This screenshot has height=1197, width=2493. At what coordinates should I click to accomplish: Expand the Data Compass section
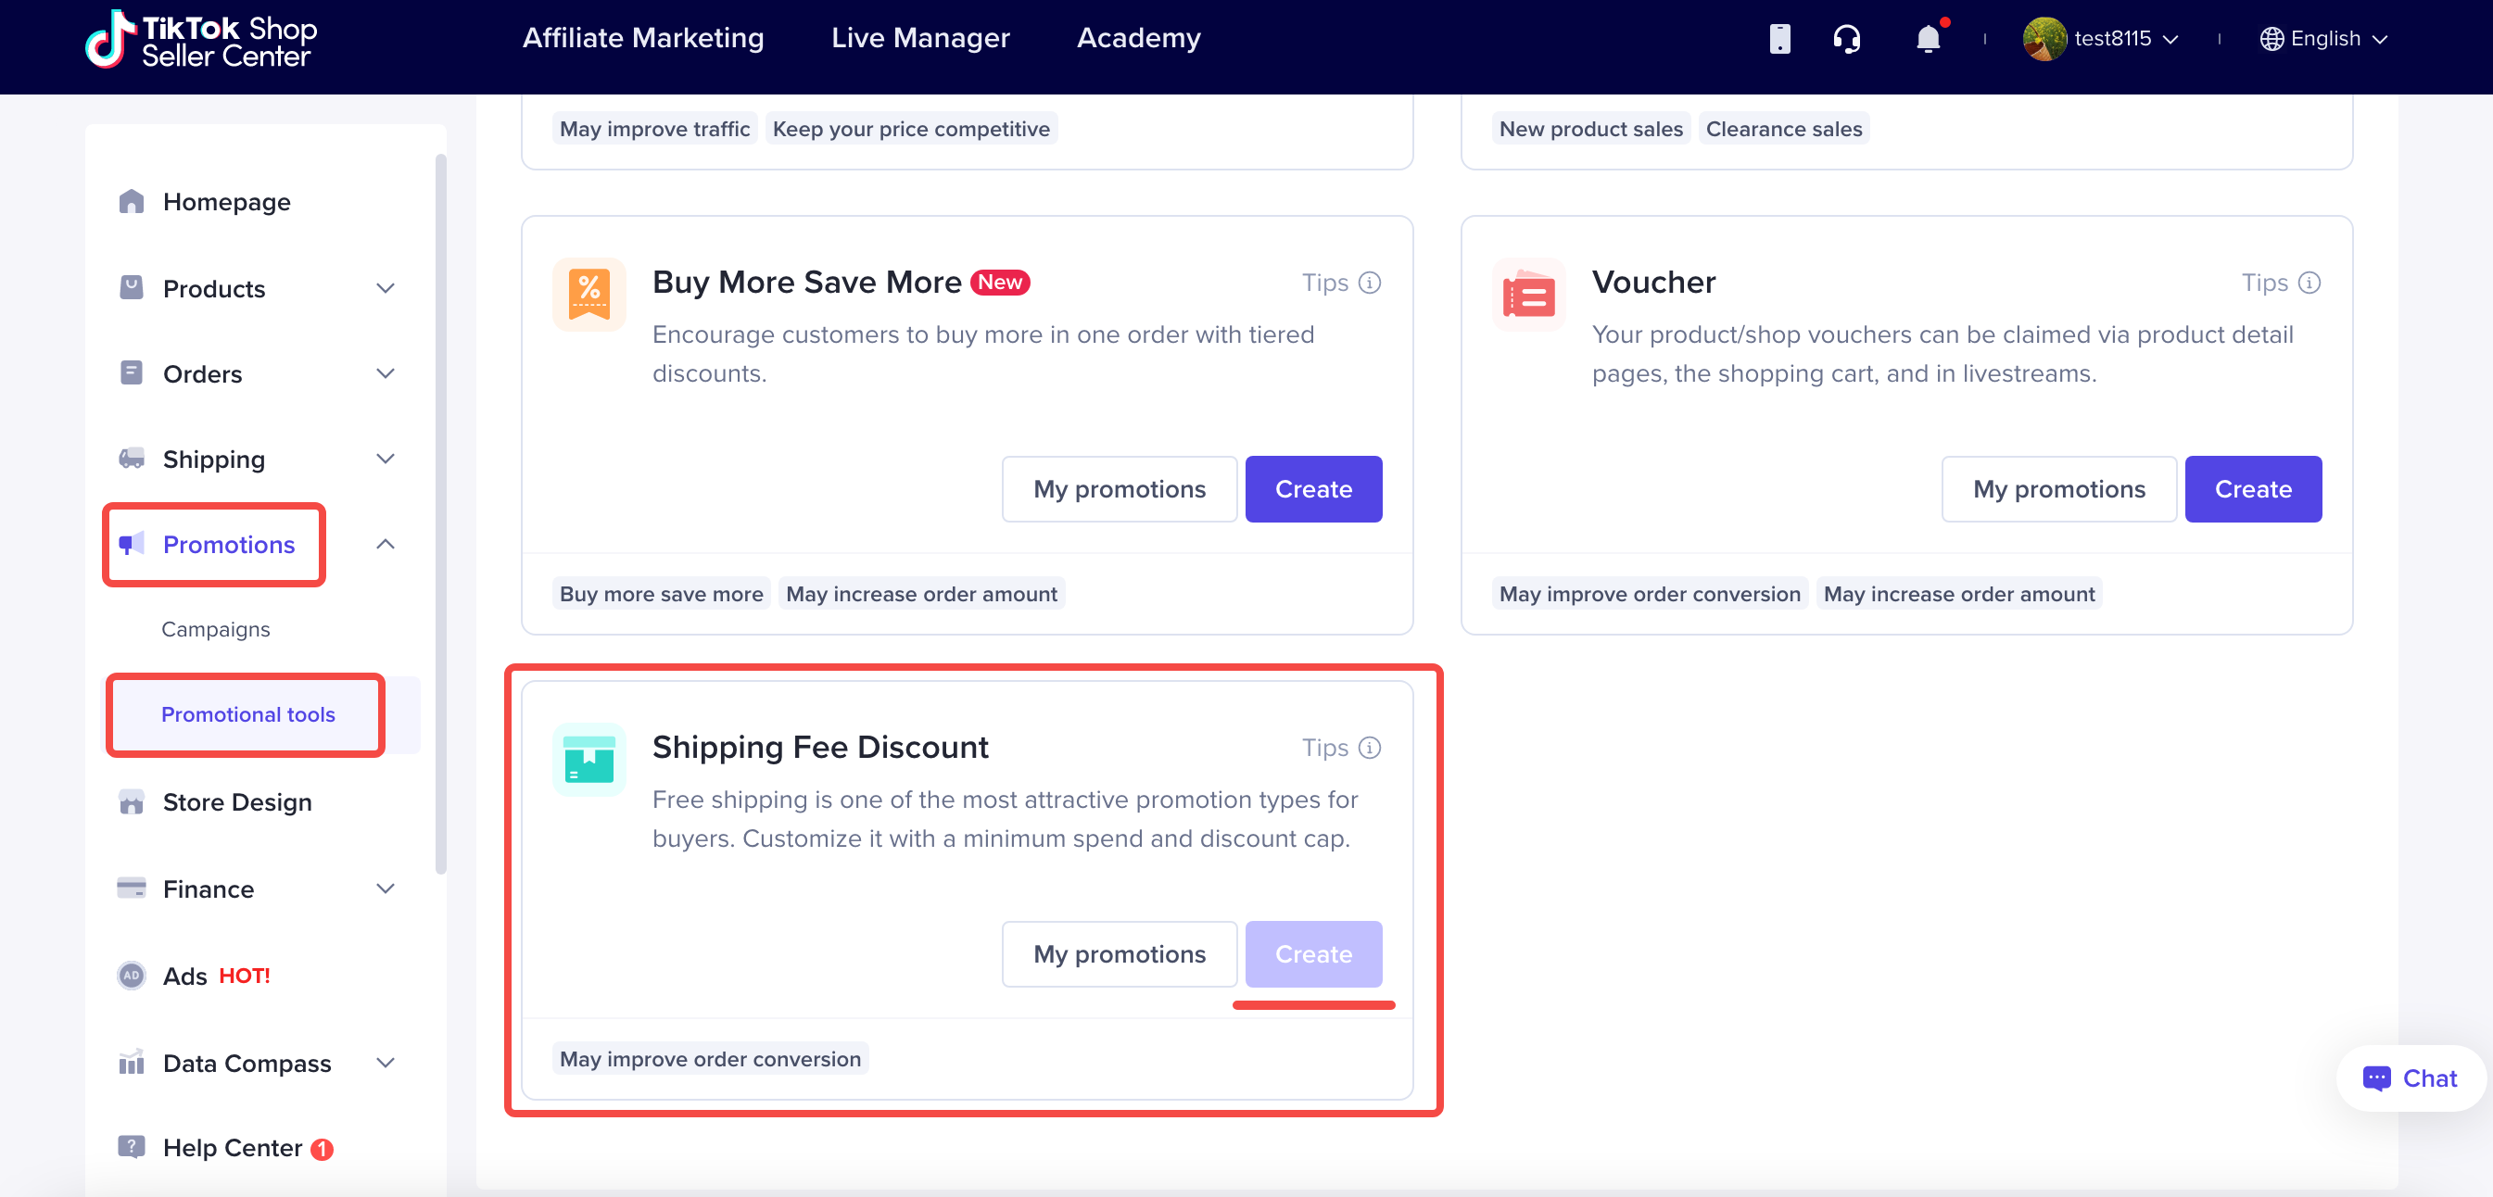click(x=386, y=1064)
